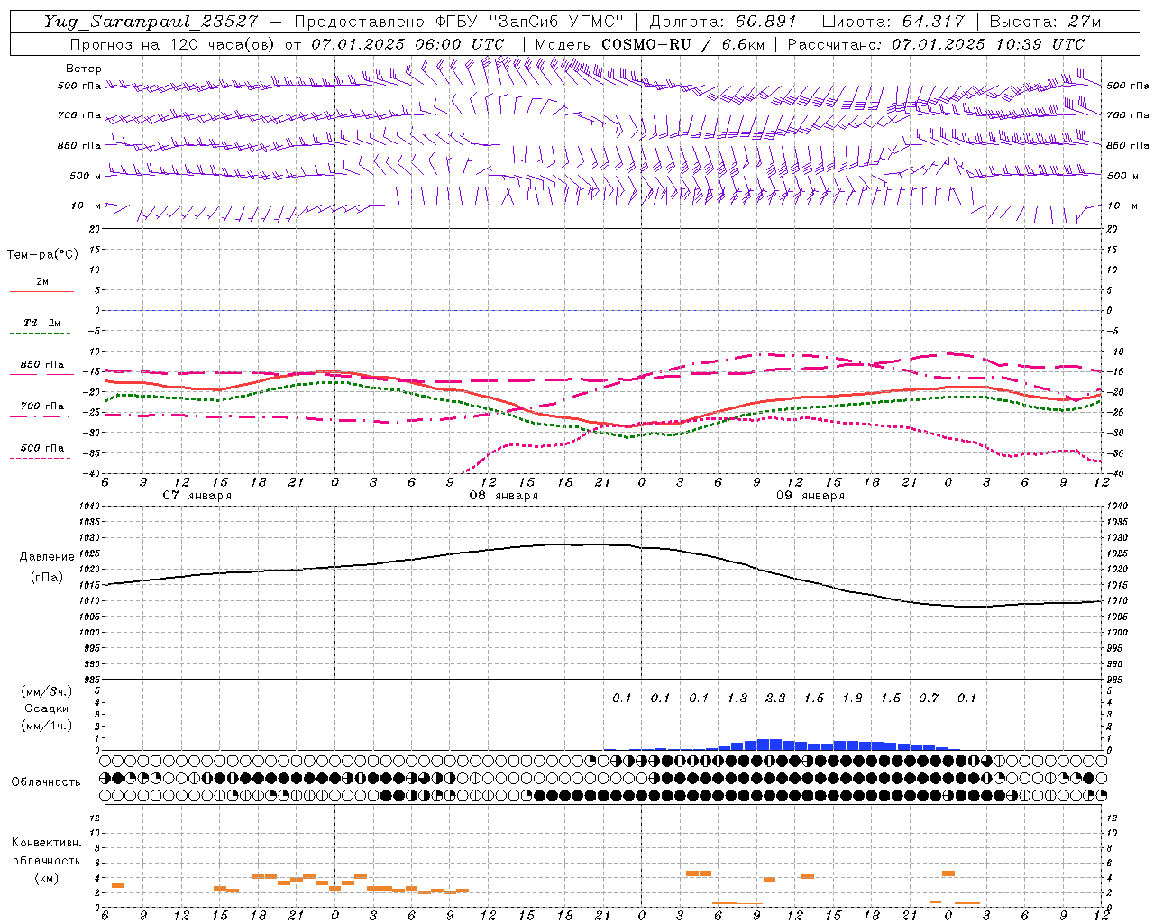Click calculation time '07.01.2025 10:39 UTC'
The image size is (1154, 923).
point(988,44)
